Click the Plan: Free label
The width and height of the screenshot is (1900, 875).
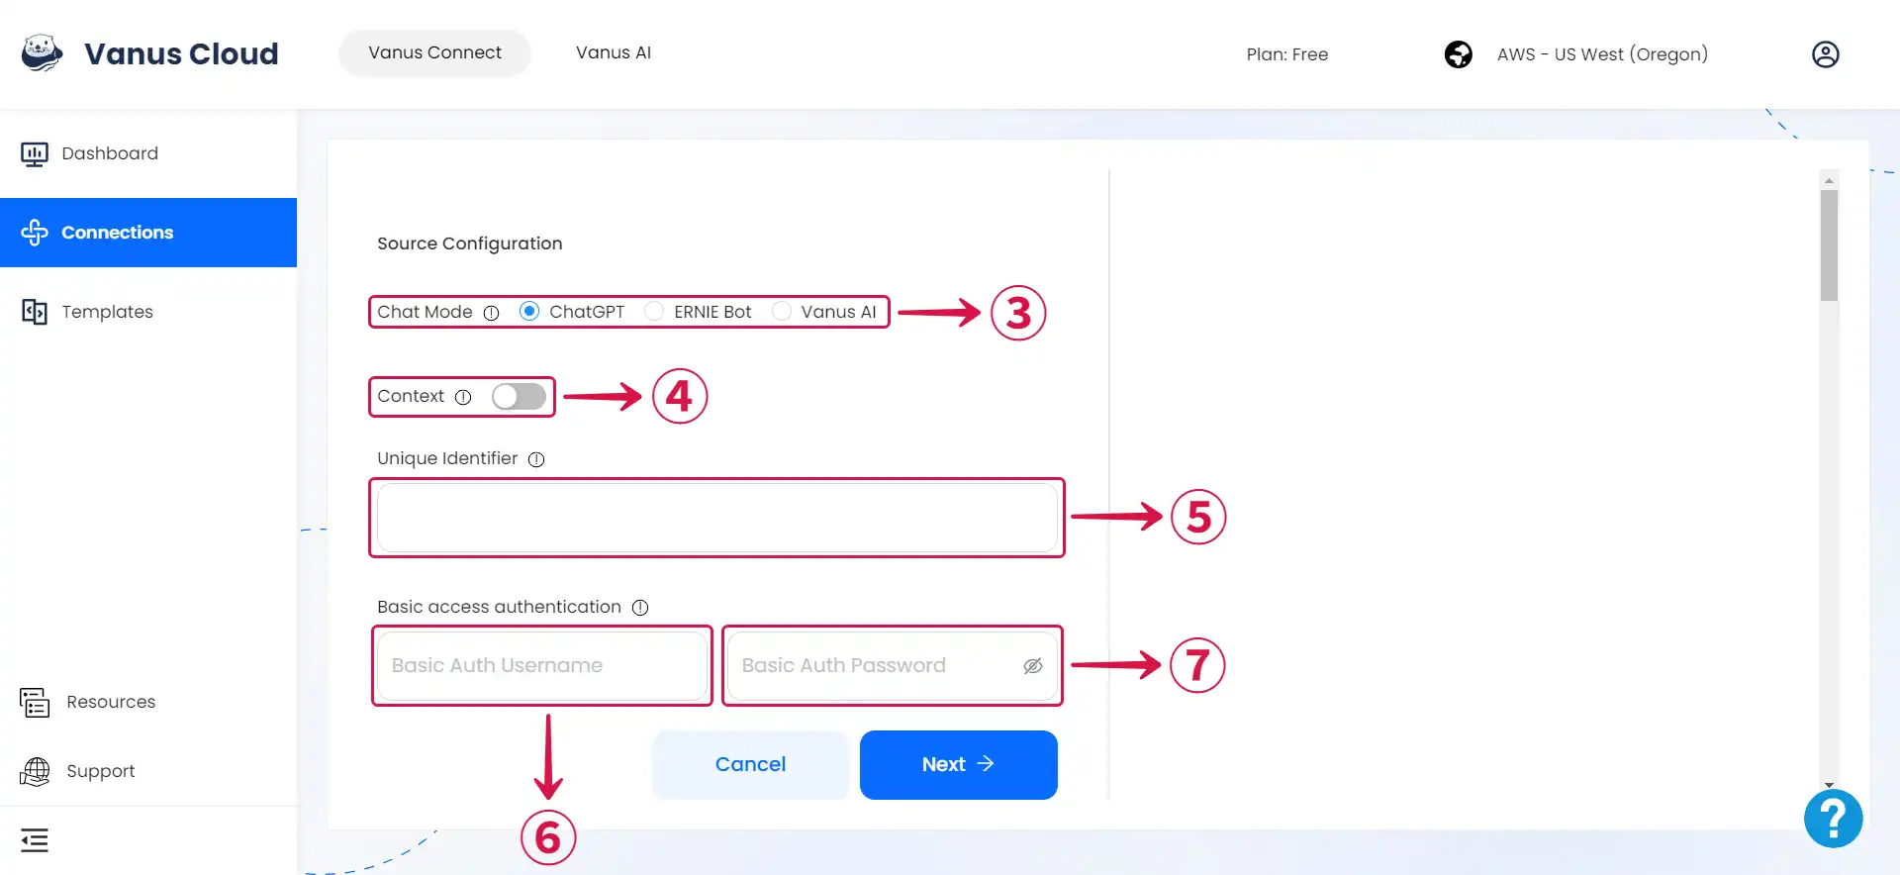point(1287,54)
